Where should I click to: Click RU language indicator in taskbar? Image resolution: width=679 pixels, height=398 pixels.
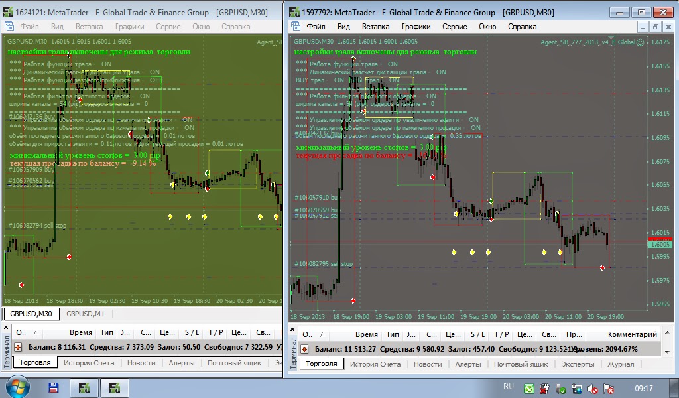(x=509, y=387)
